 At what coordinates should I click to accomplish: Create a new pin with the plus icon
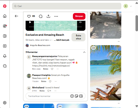pyautogui.click(x=5, y=46)
